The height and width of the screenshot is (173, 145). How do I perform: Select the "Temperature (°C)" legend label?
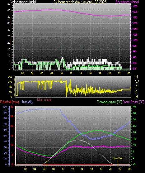[x=110, y=102]
